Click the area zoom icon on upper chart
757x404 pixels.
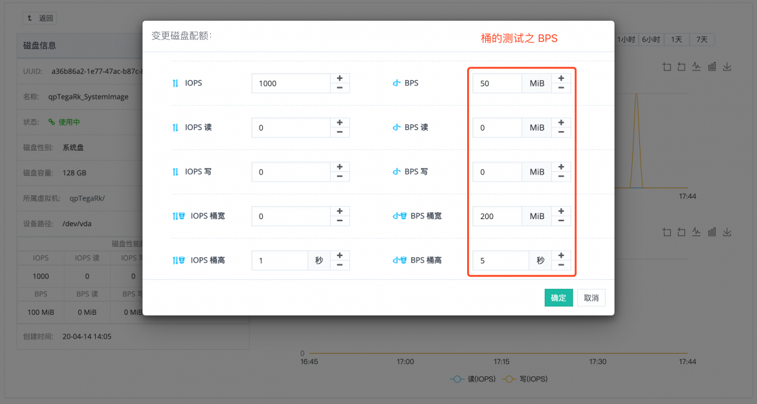point(667,67)
